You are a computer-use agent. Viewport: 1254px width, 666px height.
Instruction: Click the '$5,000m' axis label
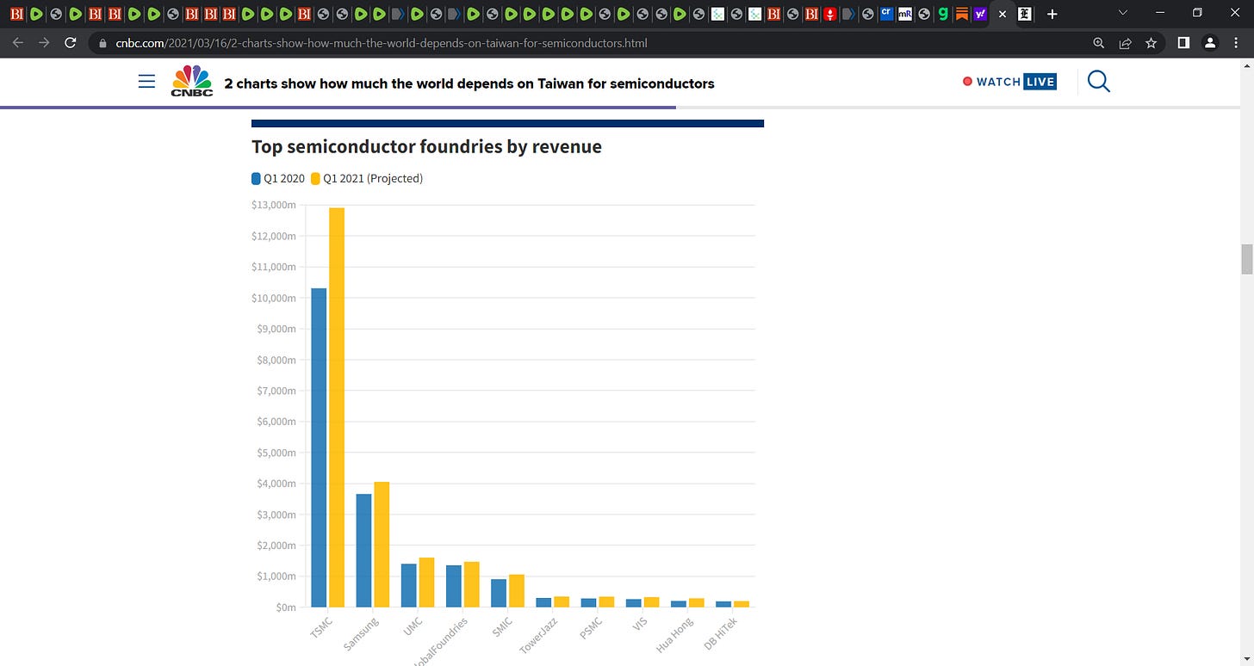pyautogui.click(x=276, y=453)
